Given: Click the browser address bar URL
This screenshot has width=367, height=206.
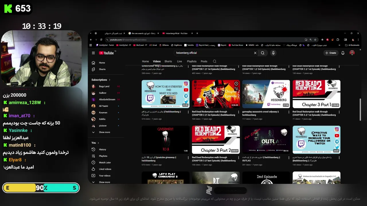Looking at the screenshot, I should (x=128, y=40).
